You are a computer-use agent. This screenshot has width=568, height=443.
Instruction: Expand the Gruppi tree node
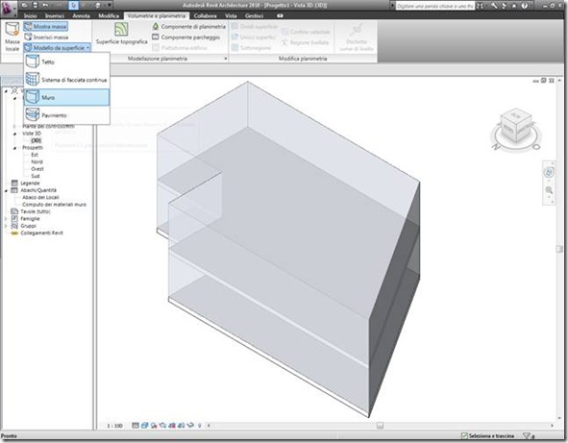(6, 226)
